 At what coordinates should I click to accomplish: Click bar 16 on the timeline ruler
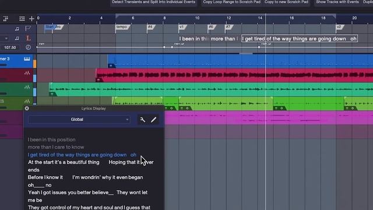(x=291, y=18)
